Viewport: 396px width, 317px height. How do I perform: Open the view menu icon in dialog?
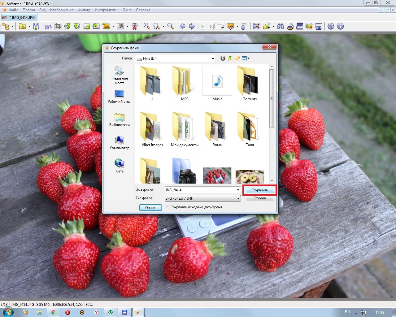[x=246, y=59]
